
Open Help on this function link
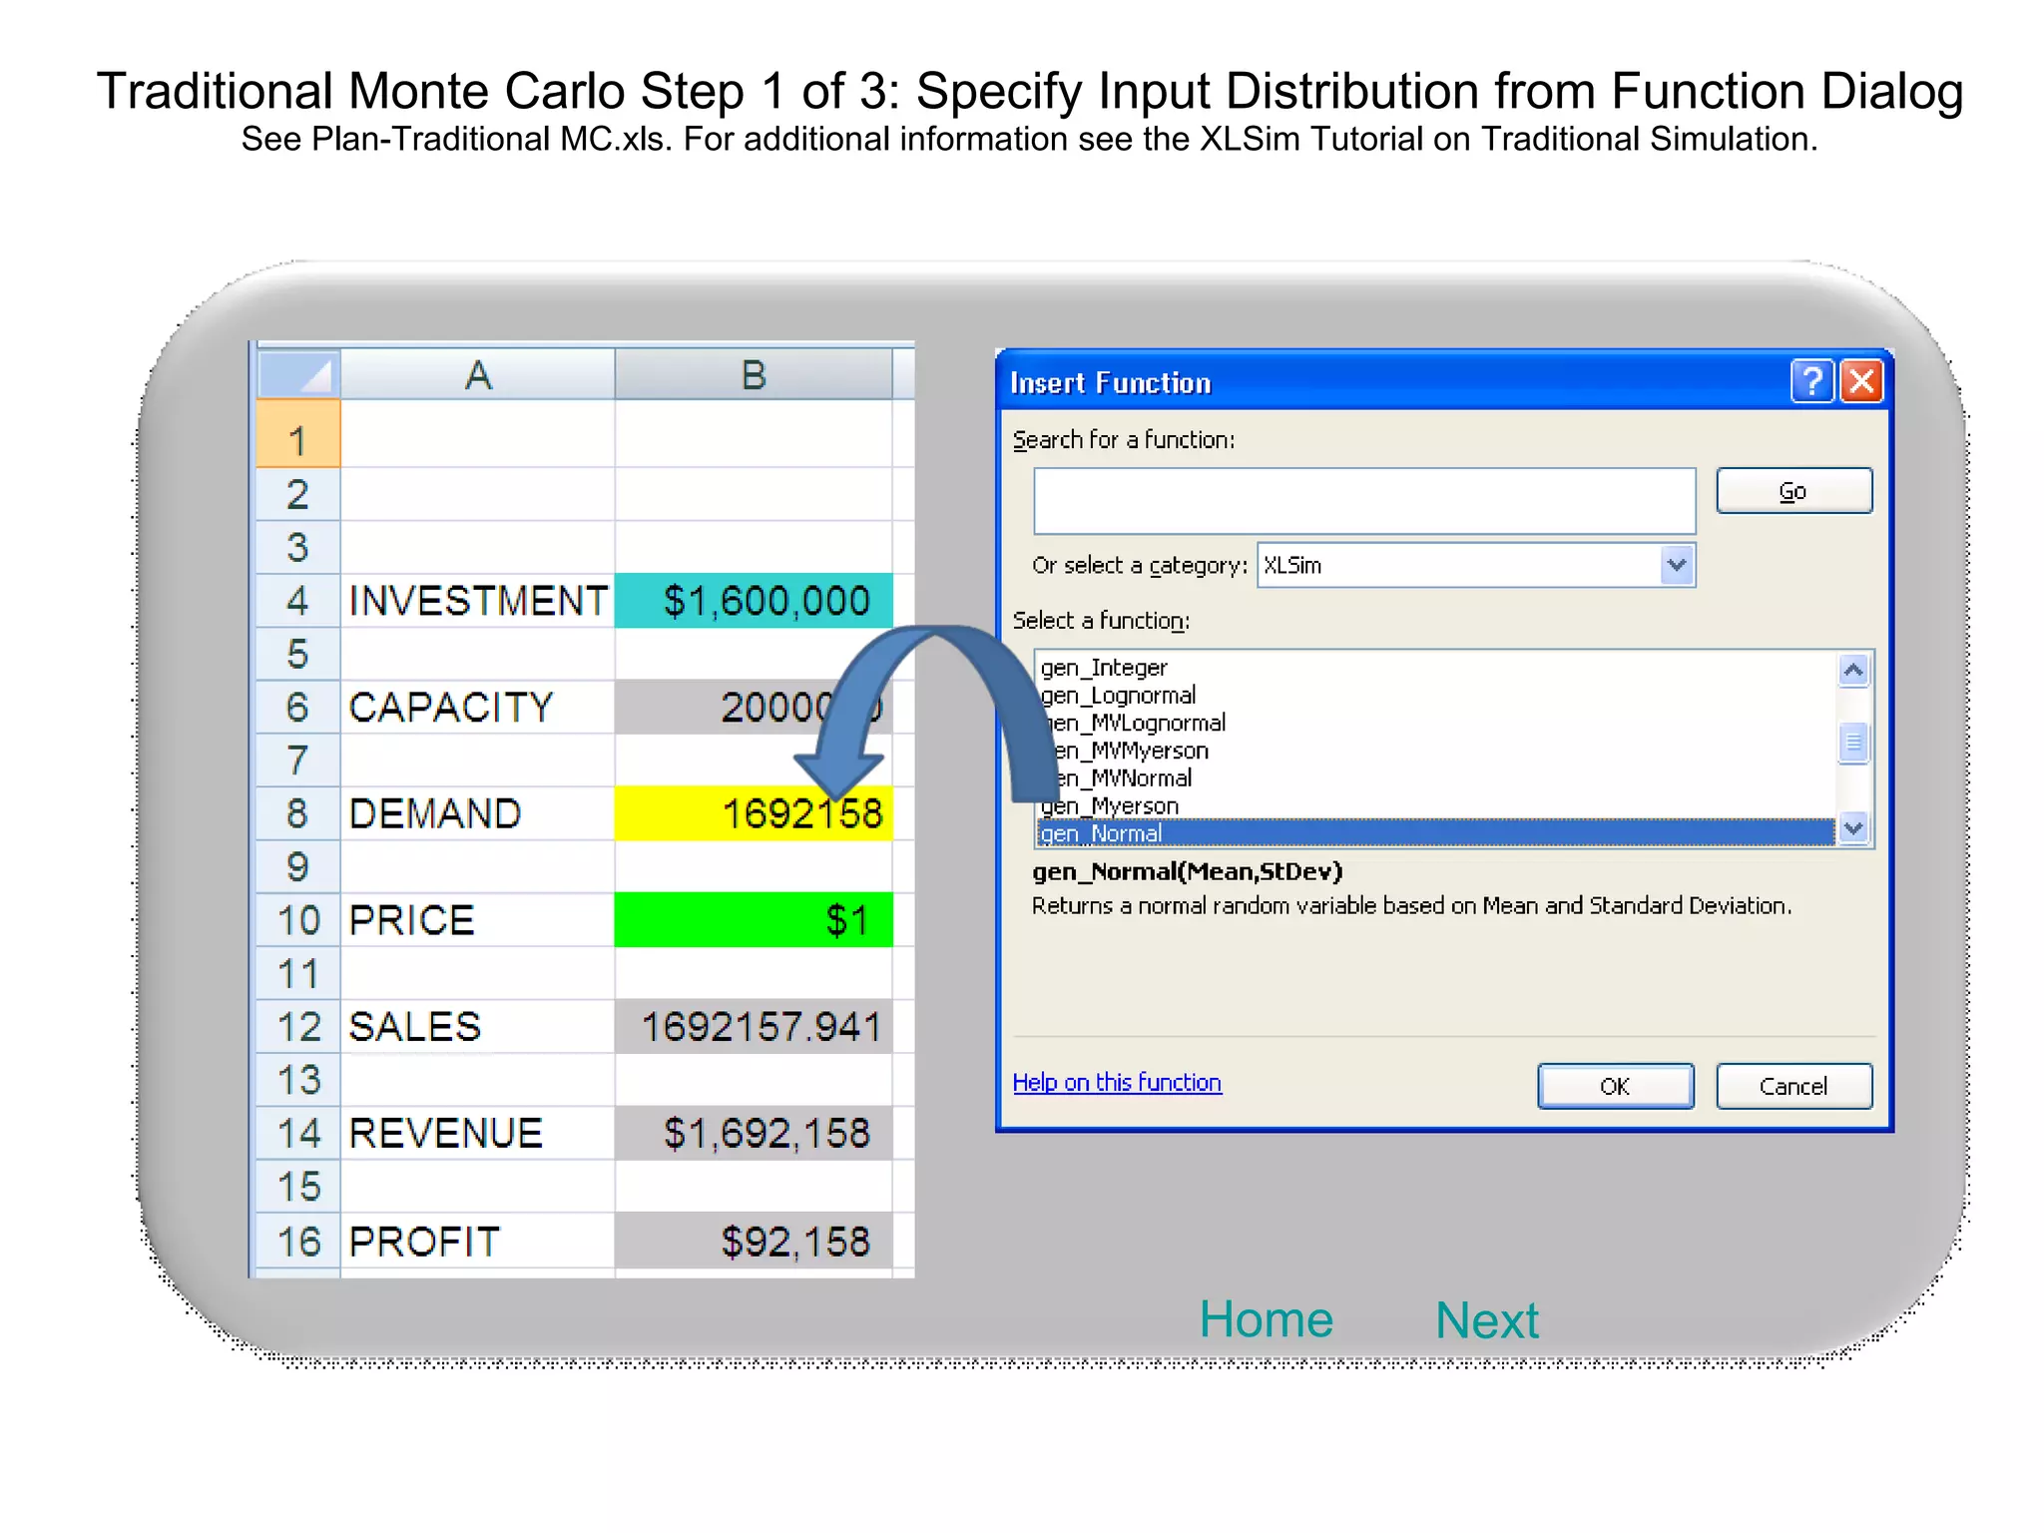[x=1117, y=1083]
